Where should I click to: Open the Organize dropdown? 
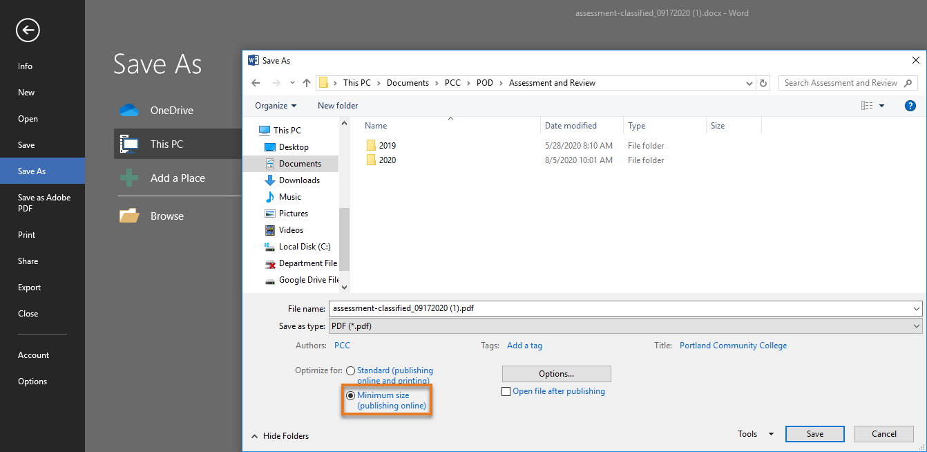click(275, 105)
